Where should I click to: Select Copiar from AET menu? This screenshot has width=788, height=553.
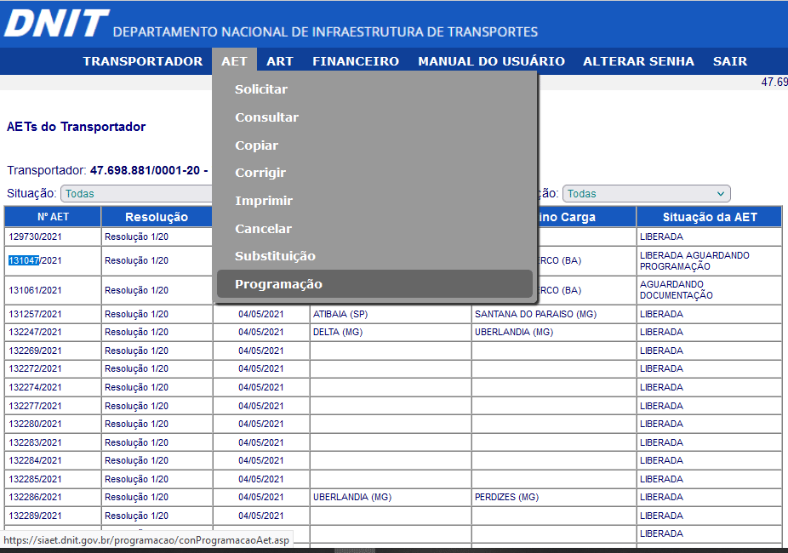[256, 145]
